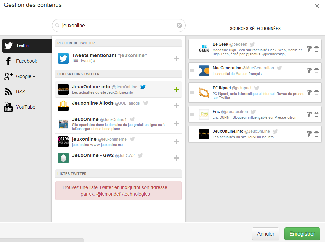Image resolution: width=325 pixels, height=242 pixels.
Task: Select the Twitter tab
Action: click(x=26, y=46)
